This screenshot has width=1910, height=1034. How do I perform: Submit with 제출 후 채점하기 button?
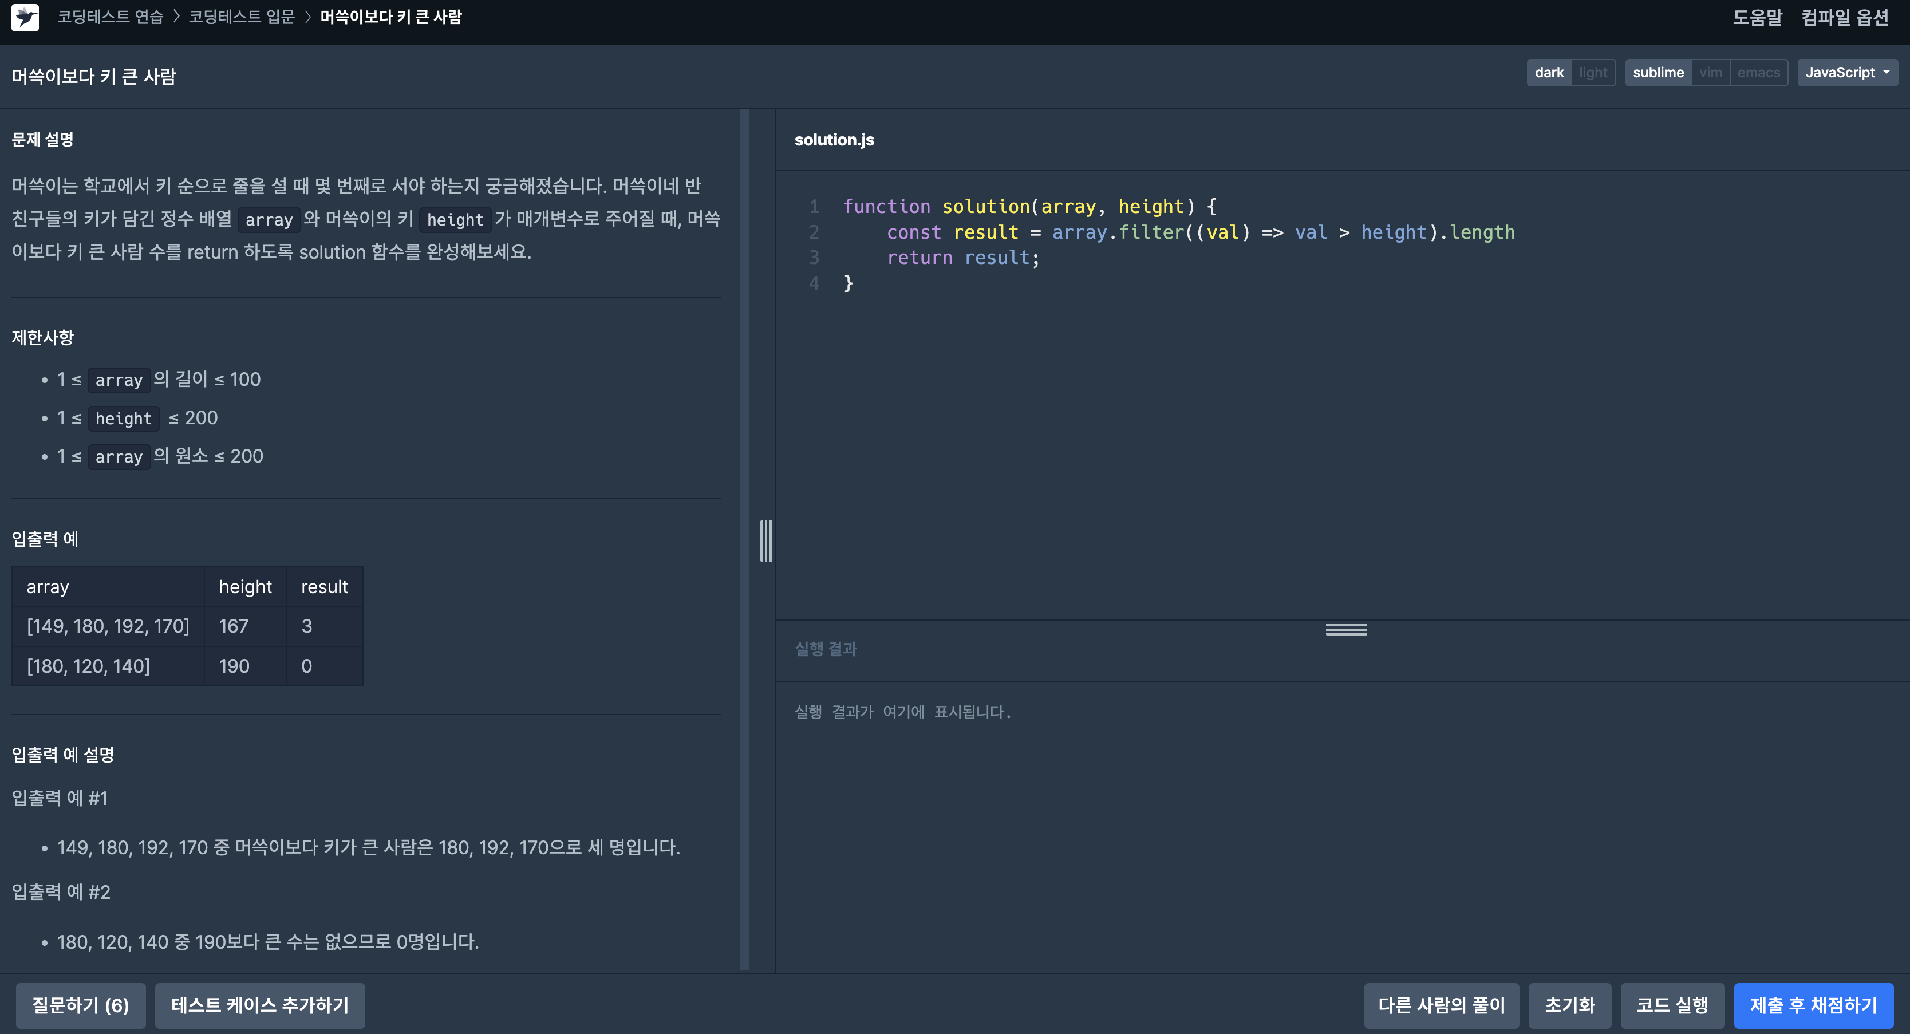tap(1813, 1005)
